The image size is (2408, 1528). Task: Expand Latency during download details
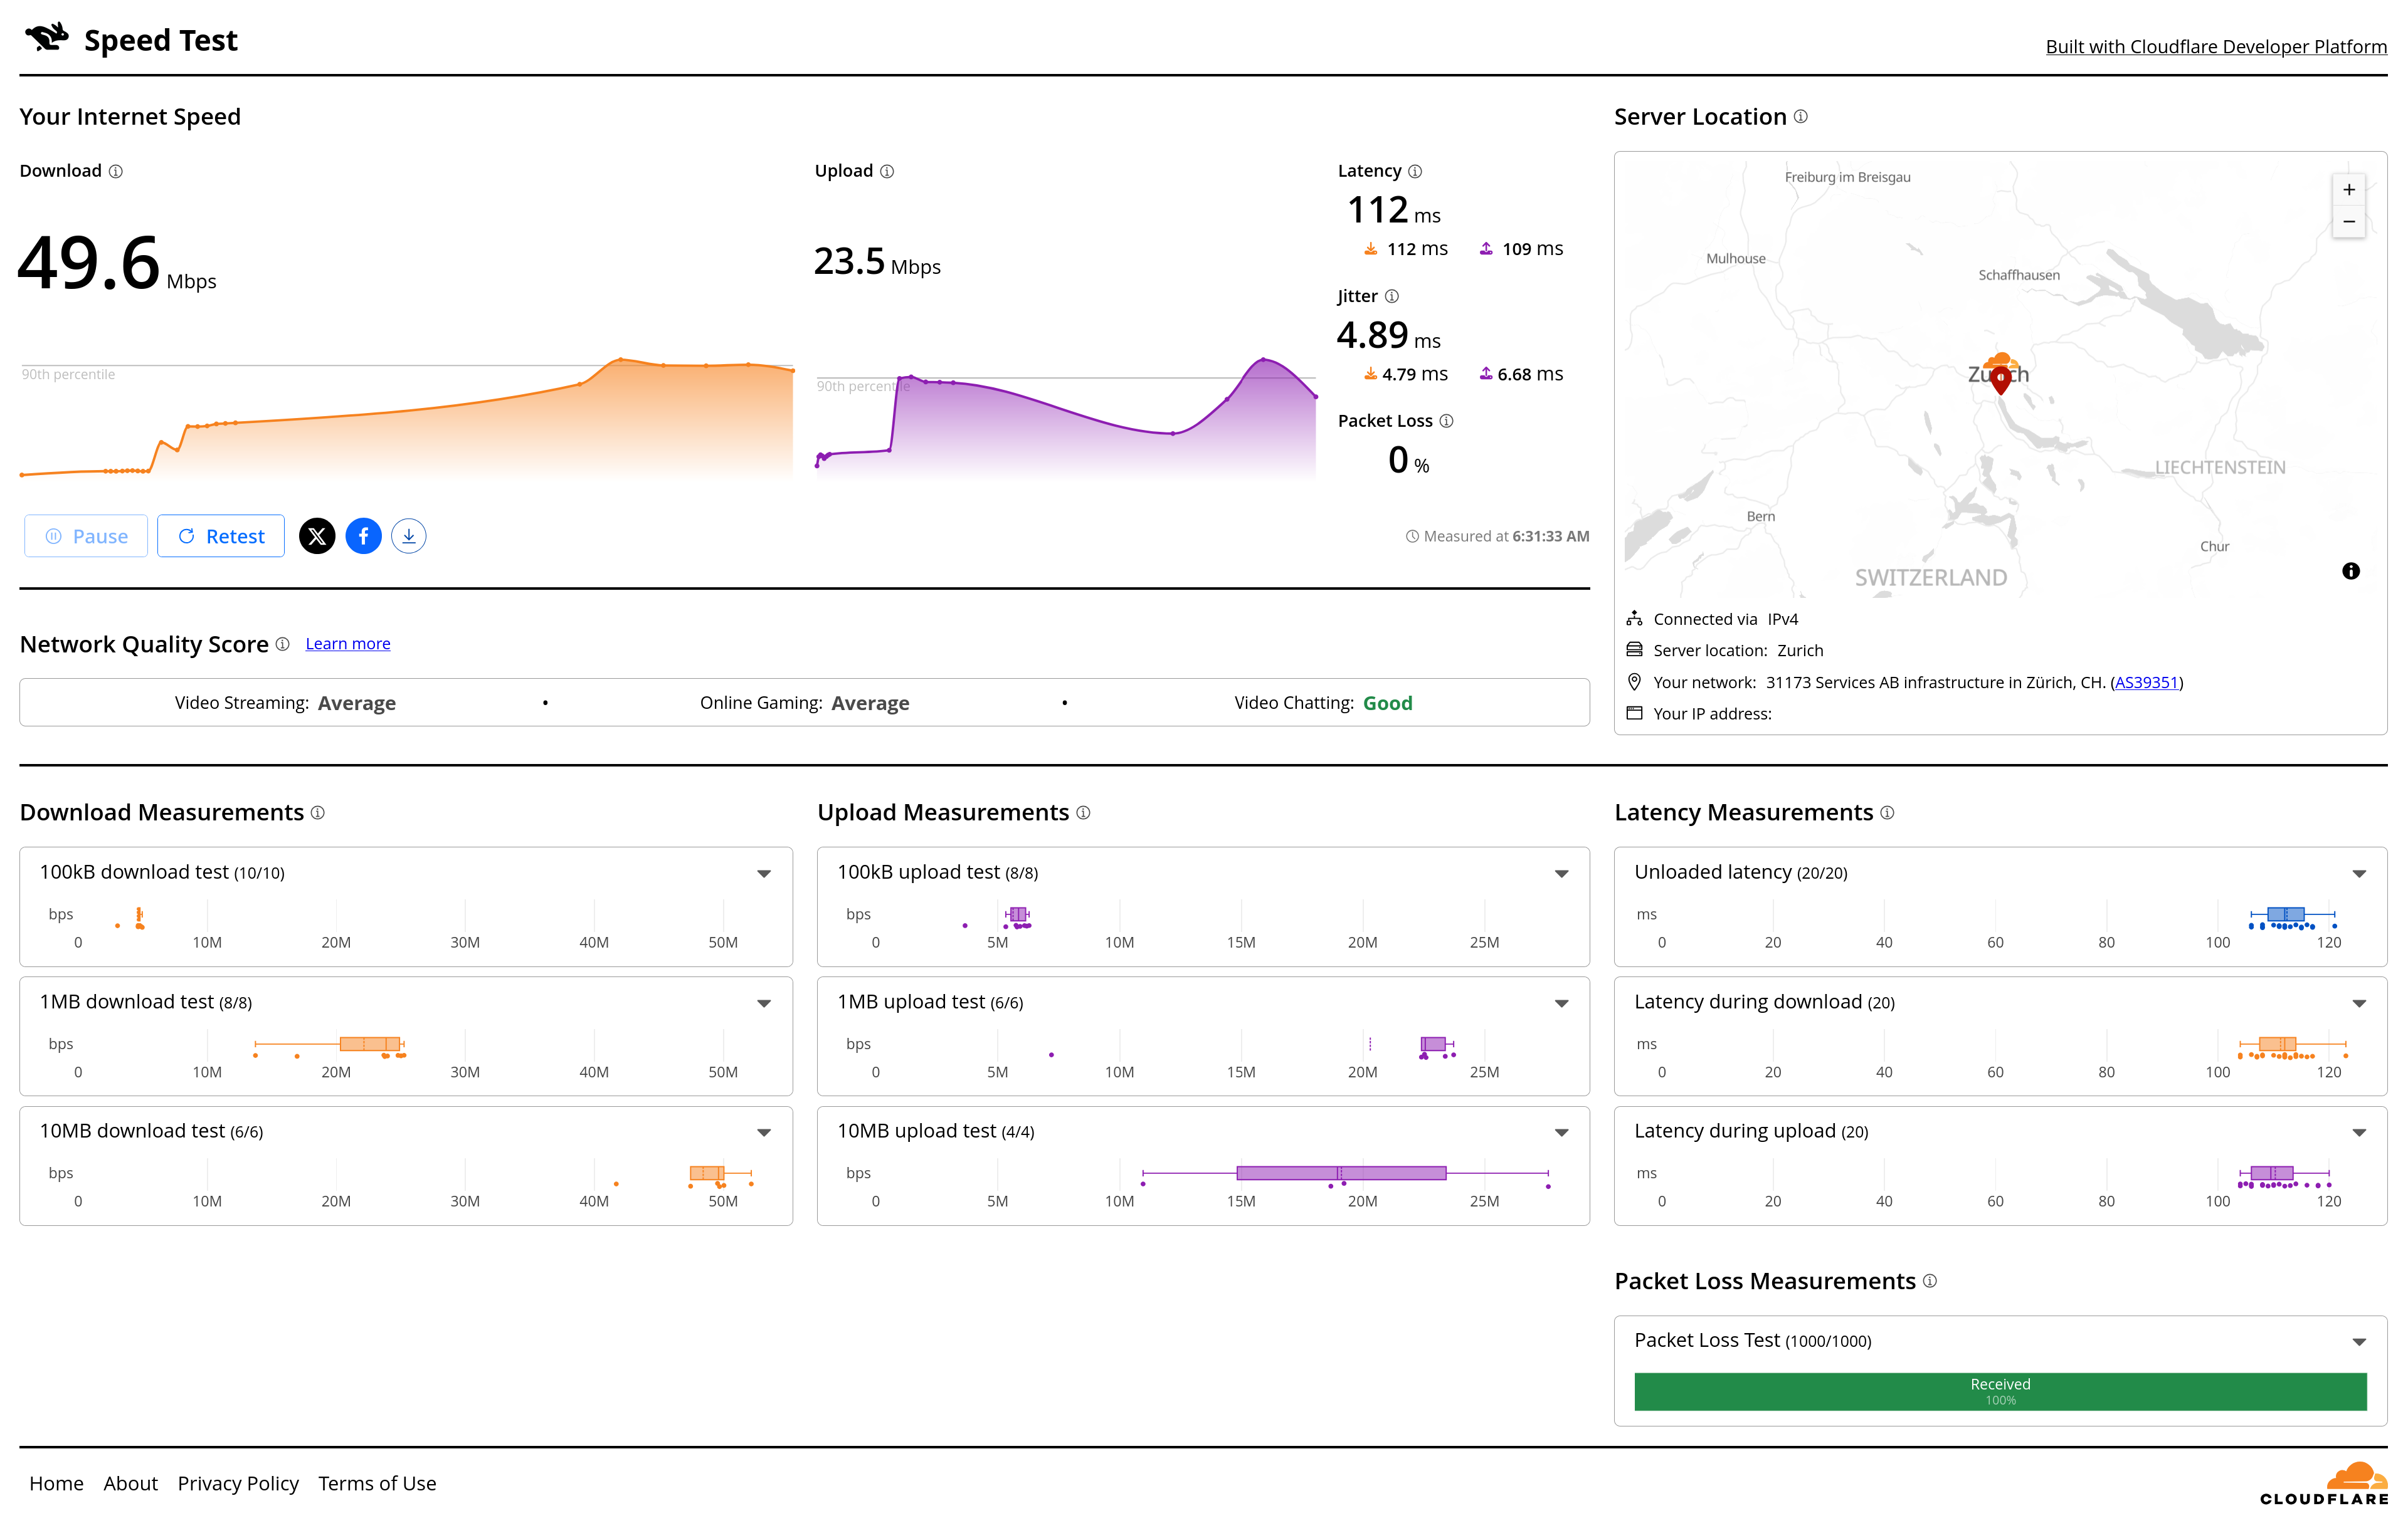point(2359,1003)
